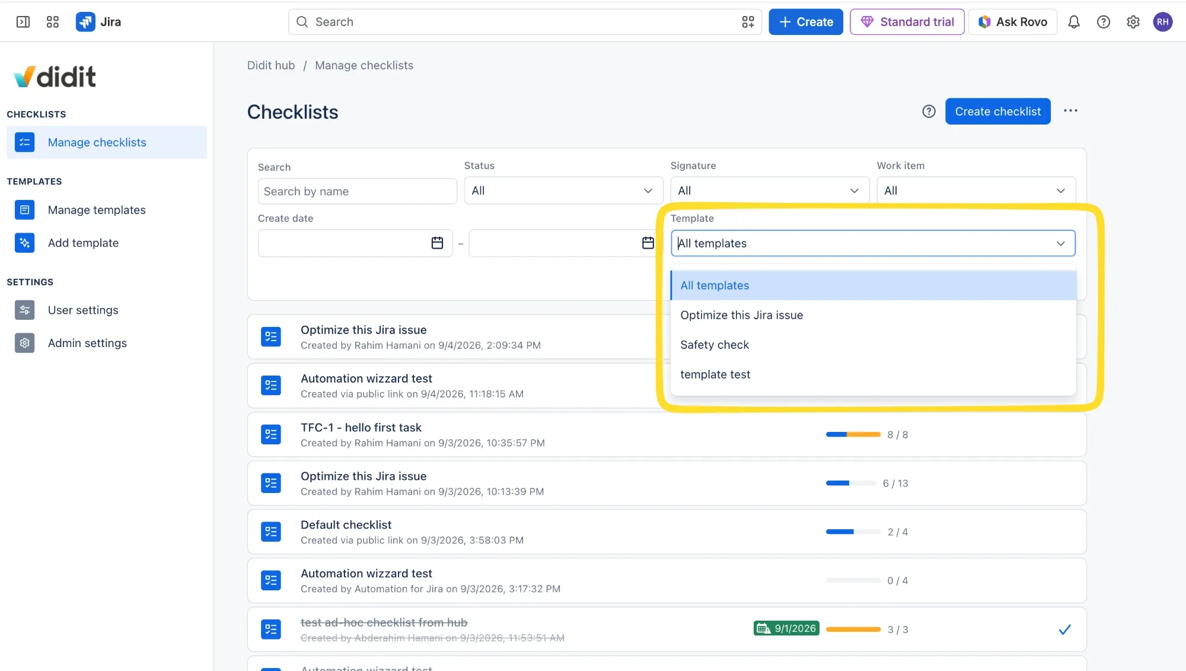Open User settings in sidebar
Screen dimensions: 1186x671
coord(107,310)
